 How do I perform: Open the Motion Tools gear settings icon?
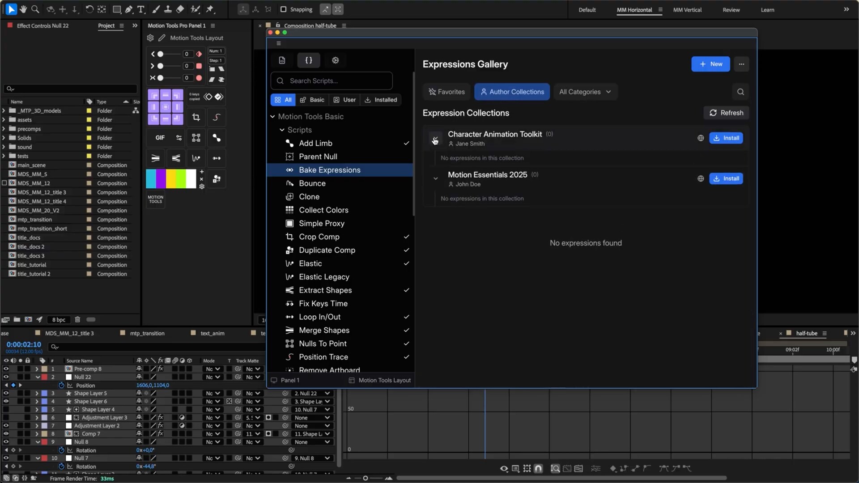point(150,38)
